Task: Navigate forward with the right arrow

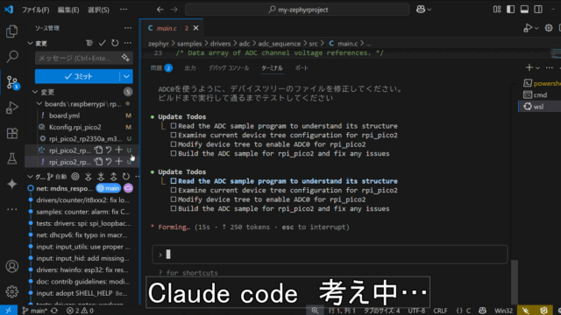Action: (174, 10)
